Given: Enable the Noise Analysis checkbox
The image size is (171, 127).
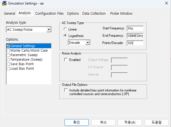Looking at the screenshot, I should (66, 60).
